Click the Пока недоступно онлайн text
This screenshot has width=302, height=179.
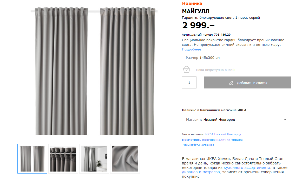coord(216,70)
